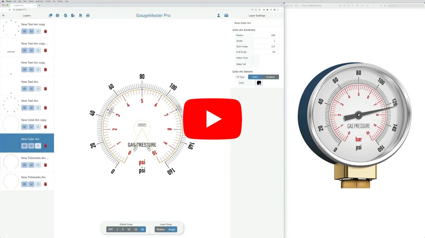Reload the page in Chrome

9,10
